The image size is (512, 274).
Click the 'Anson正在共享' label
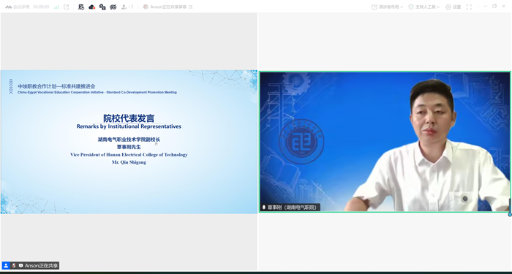point(41,265)
